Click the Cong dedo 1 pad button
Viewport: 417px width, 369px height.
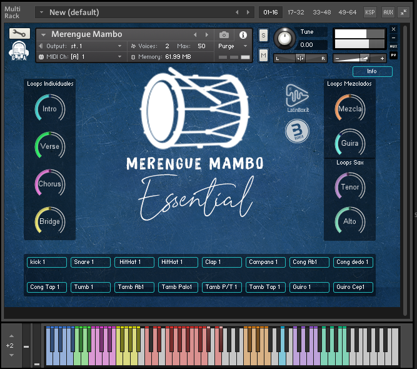pyautogui.click(x=353, y=262)
